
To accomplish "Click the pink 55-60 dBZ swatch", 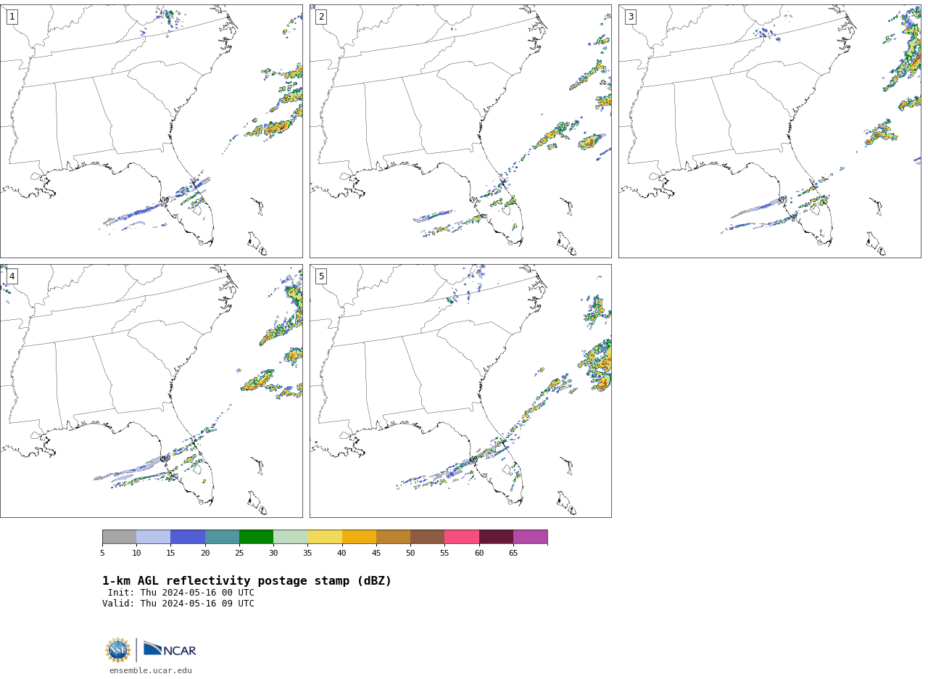I will [462, 537].
